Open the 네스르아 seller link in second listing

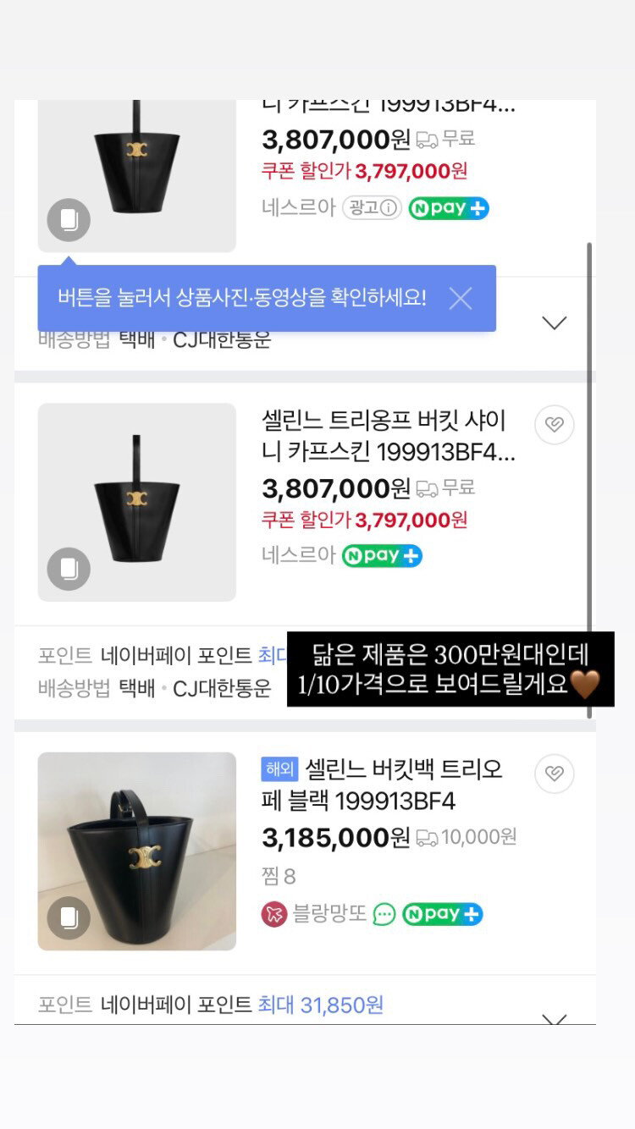click(298, 556)
